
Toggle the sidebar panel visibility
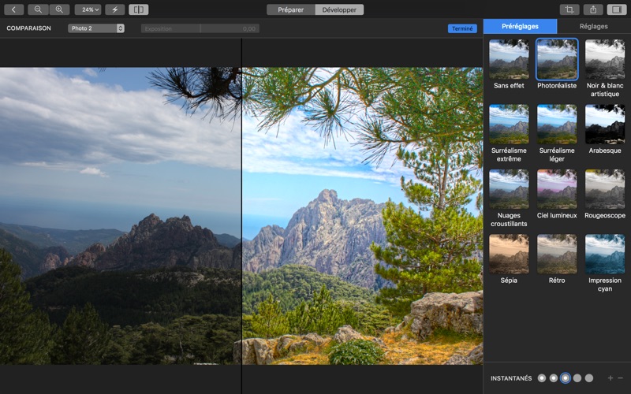pos(617,9)
